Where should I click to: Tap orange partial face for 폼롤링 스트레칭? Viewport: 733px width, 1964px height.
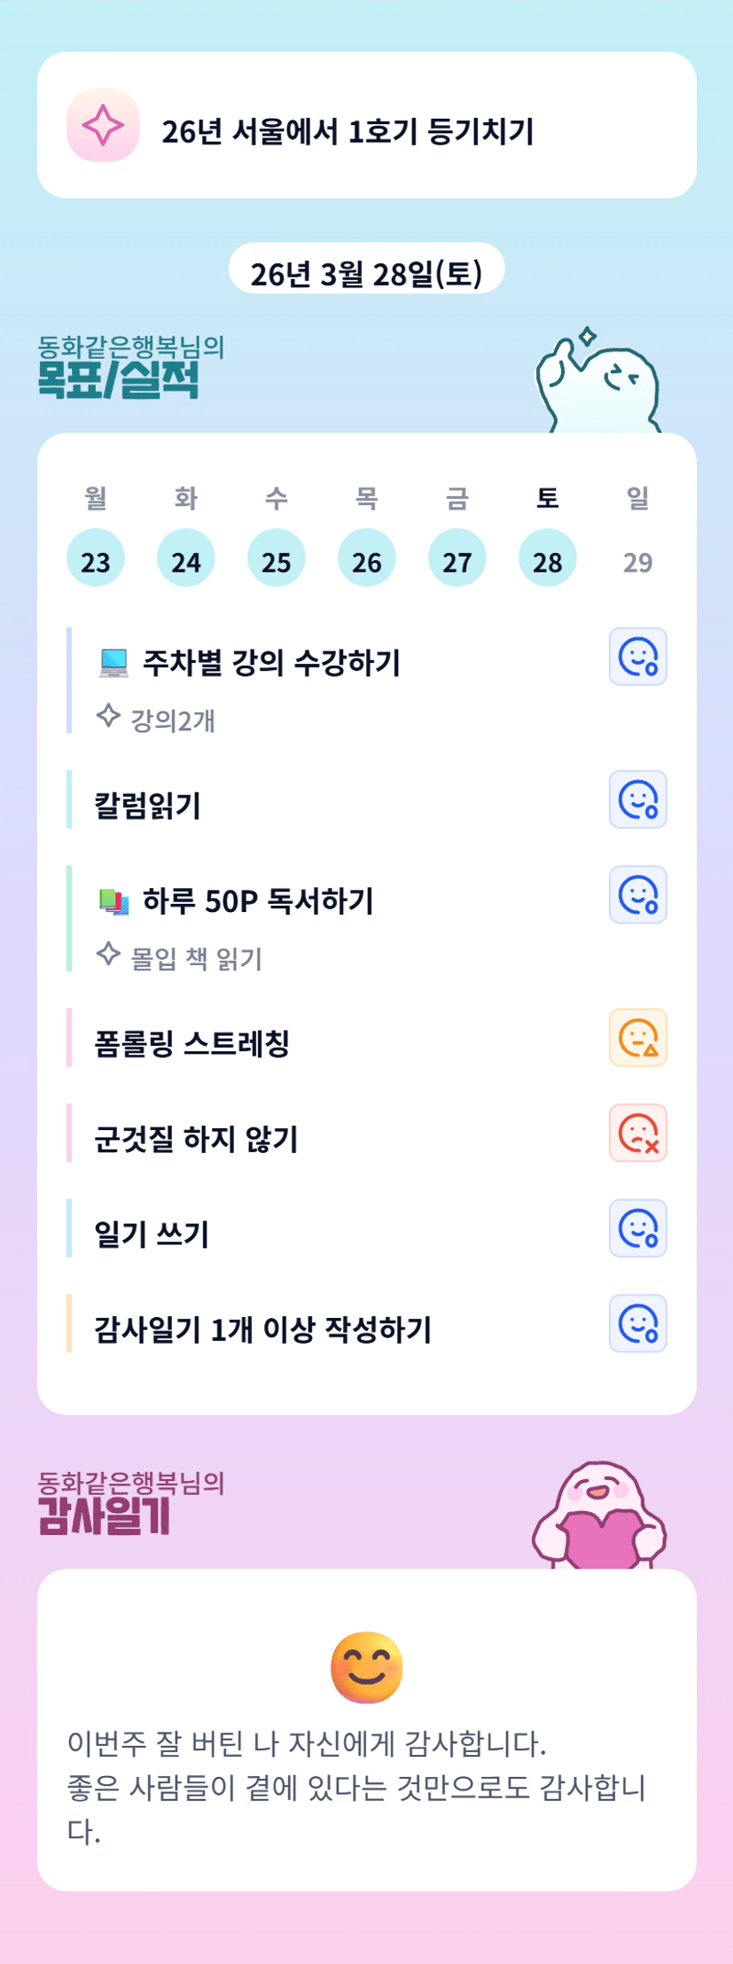(x=637, y=1038)
